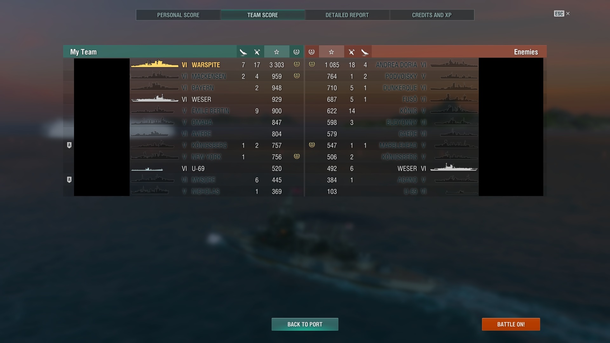Sort my team by base XP star icon

click(276, 52)
